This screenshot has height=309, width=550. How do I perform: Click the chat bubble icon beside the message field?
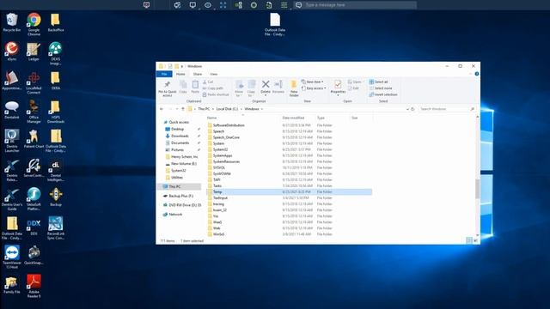pyautogui.click(x=298, y=5)
